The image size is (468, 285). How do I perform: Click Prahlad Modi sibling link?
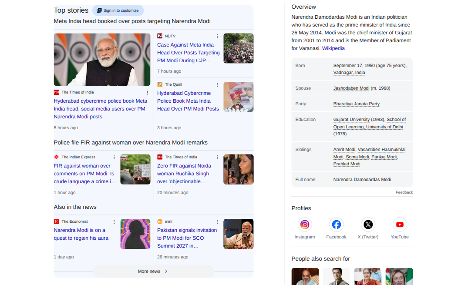[x=347, y=164]
